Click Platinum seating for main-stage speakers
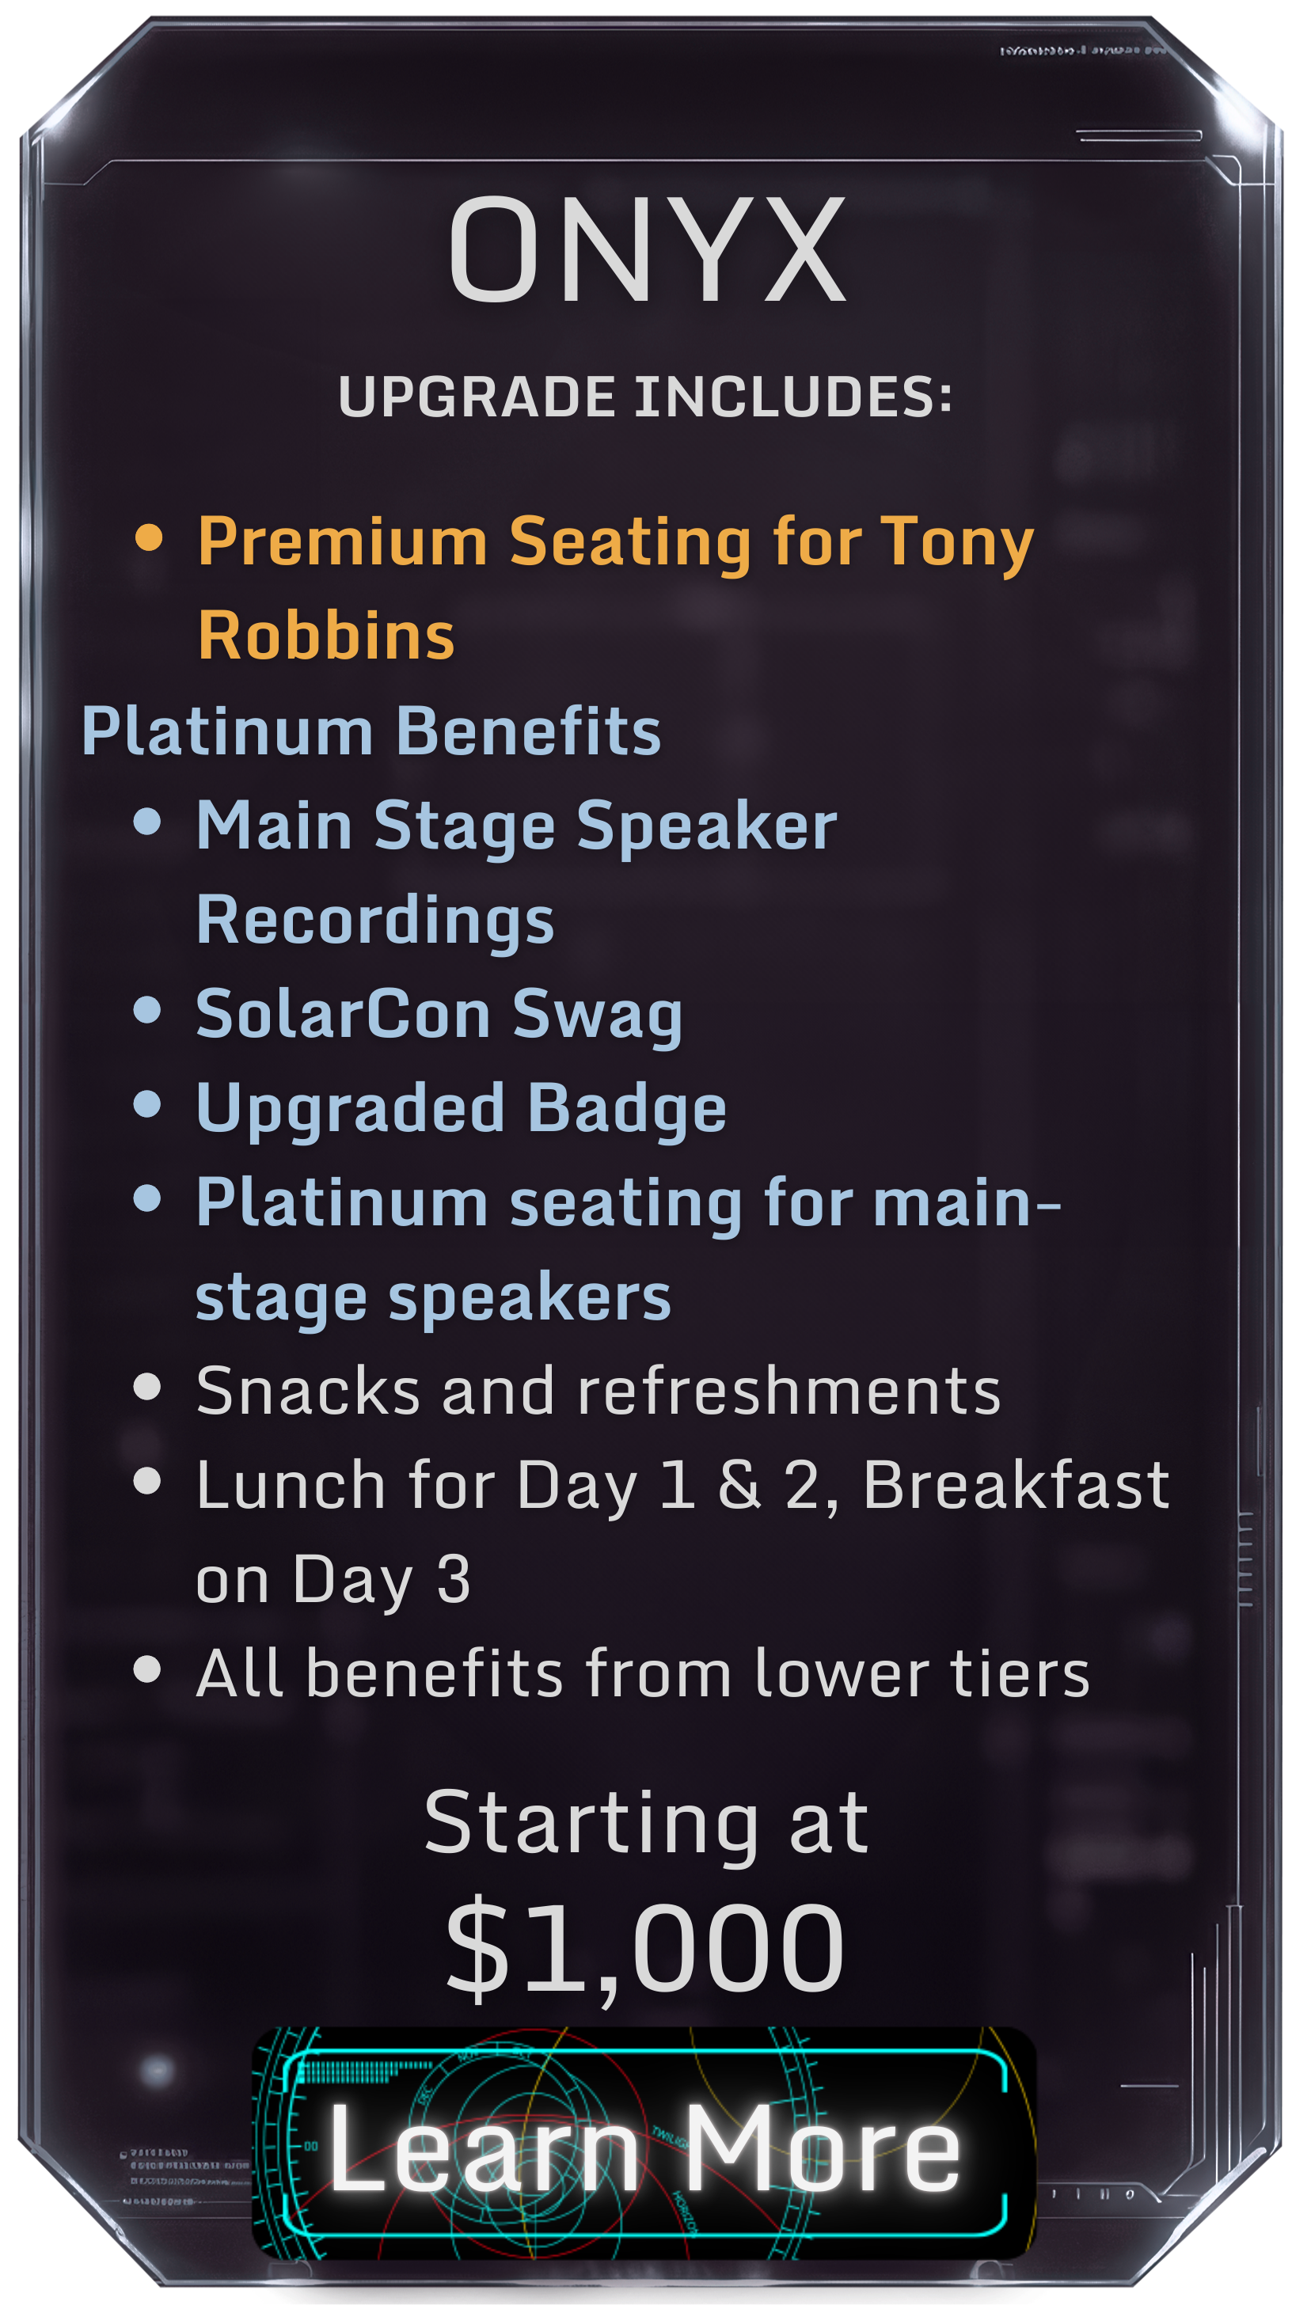The width and height of the screenshot is (1292, 2305). coord(628,1250)
